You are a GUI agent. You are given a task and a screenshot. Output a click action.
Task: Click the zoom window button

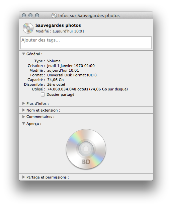37,15
